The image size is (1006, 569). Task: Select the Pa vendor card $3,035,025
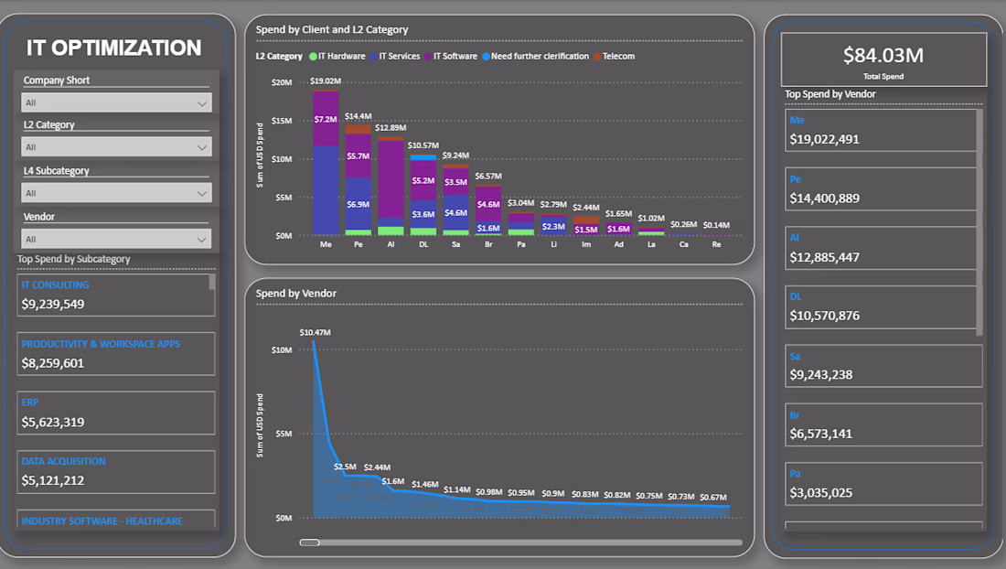coord(883,484)
